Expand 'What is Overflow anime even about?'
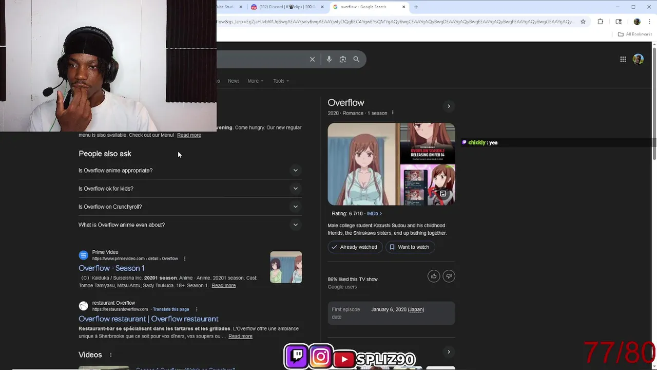The height and width of the screenshot is (370, 657). click(190, 225)
